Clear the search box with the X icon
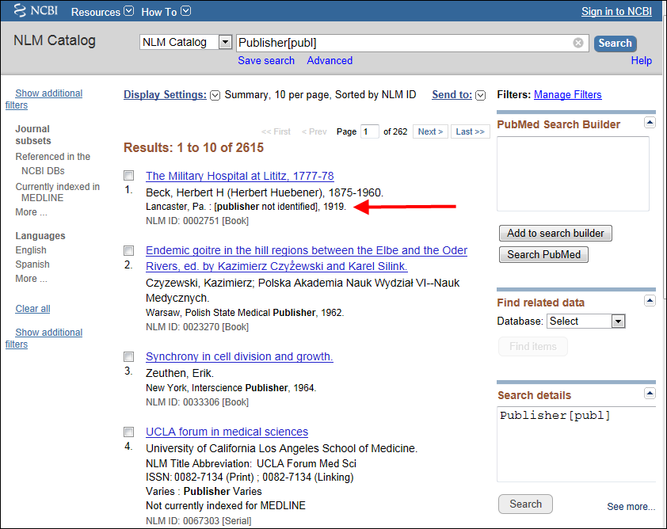 [x=577, y=43]
